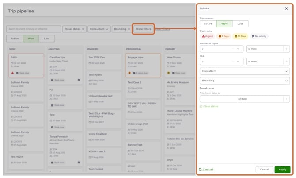Image resolution: width=296 pixels, height=178 pixels.
Task: Click the briefcase icon on Tanya Foerstch card
Action: [79, 163]
